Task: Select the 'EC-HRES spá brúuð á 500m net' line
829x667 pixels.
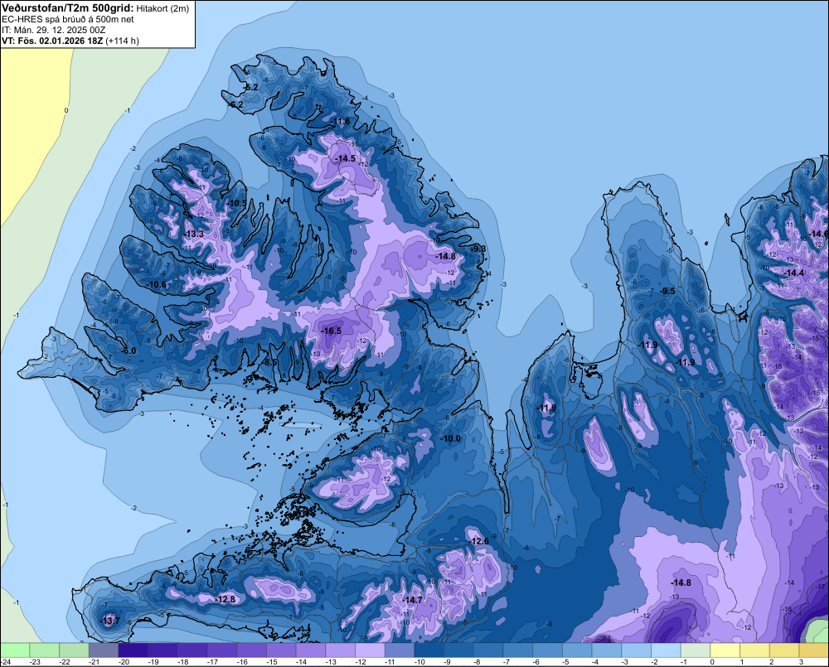Action: (68, 20)
